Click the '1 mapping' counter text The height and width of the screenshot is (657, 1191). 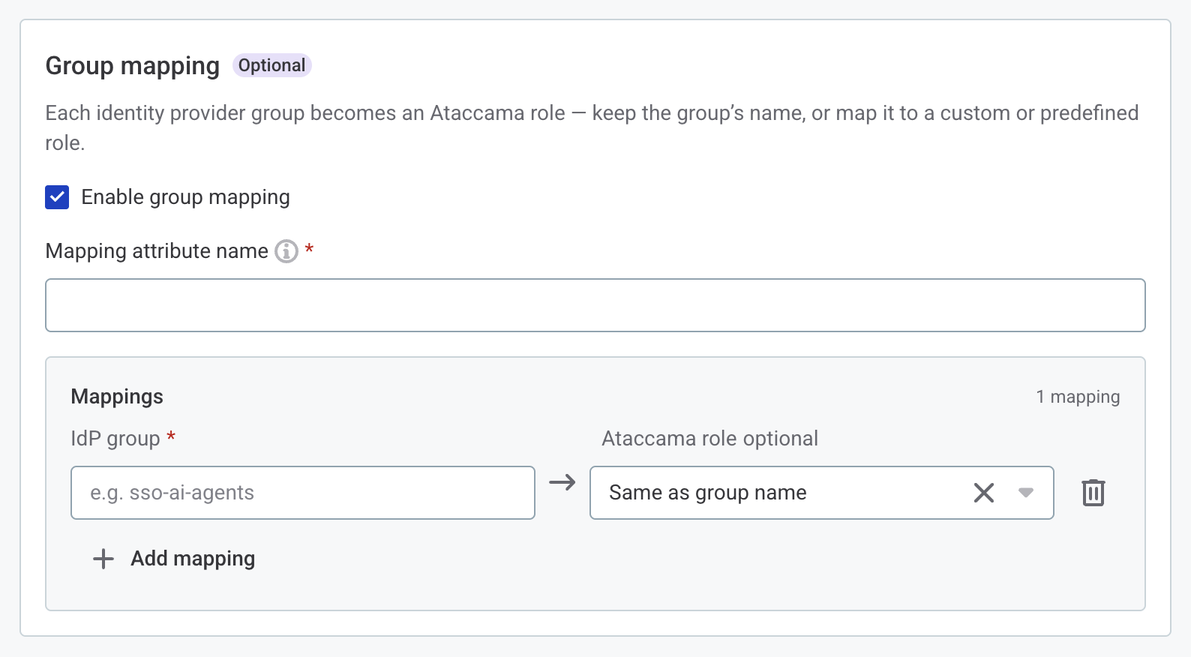(1078, 397)
